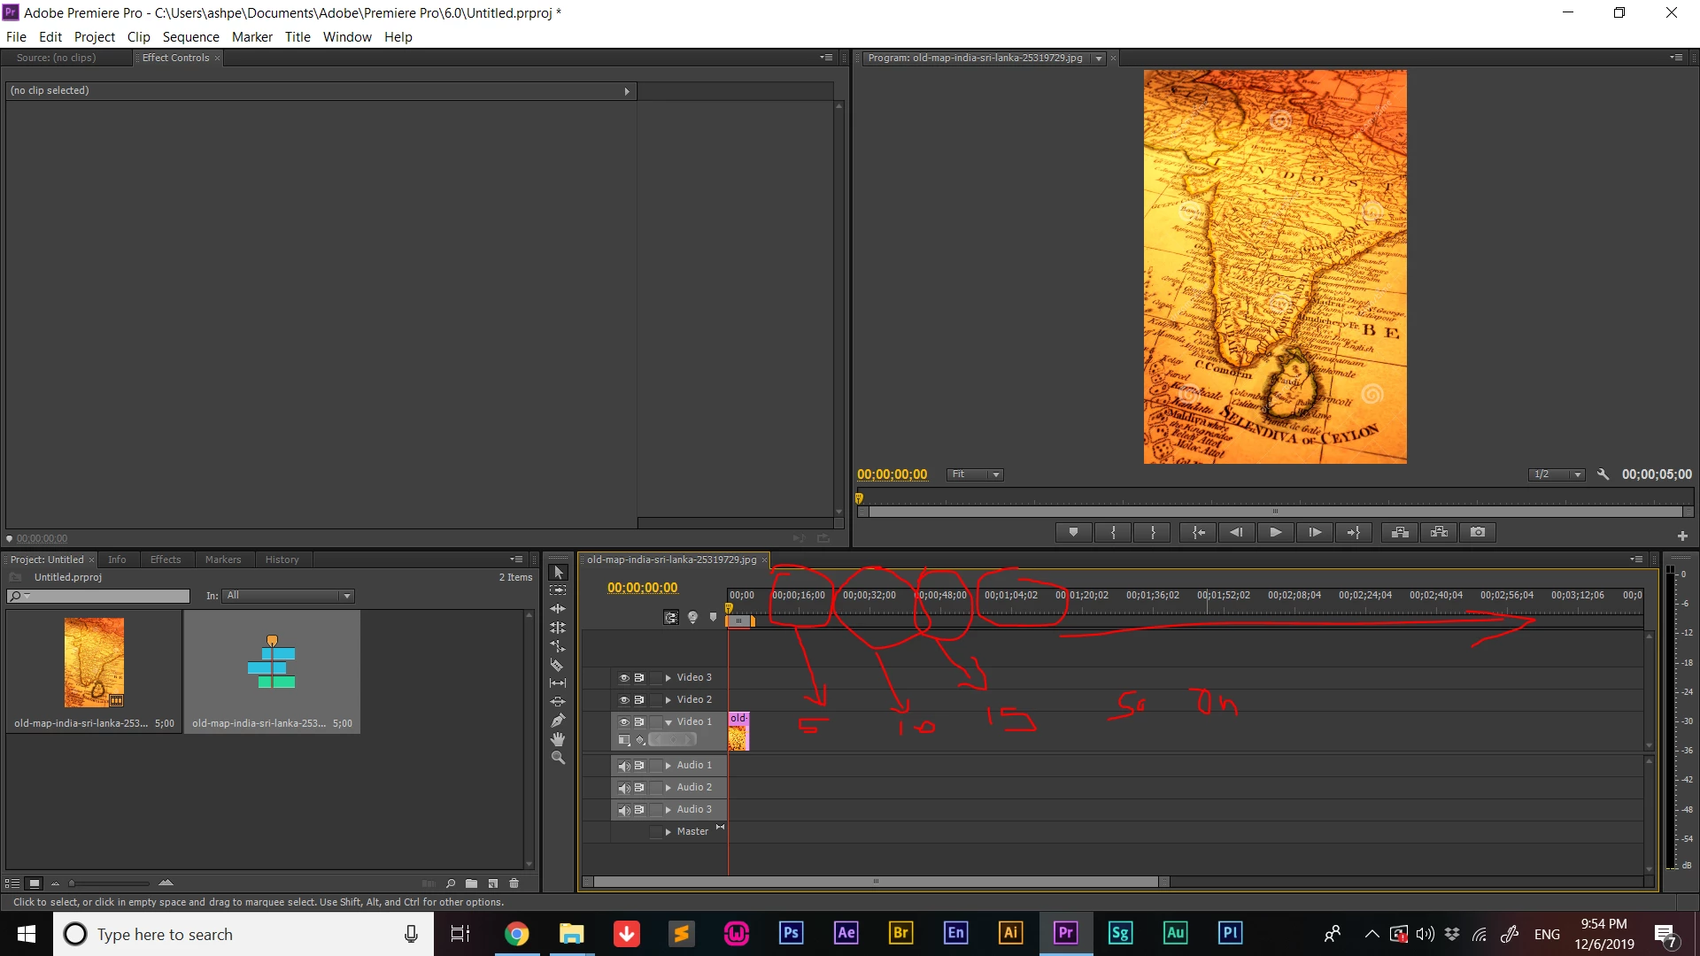Select the Ripple Edit tool
The width and height of the screenshot is (1700, 956).
click(x=557, y=609)
